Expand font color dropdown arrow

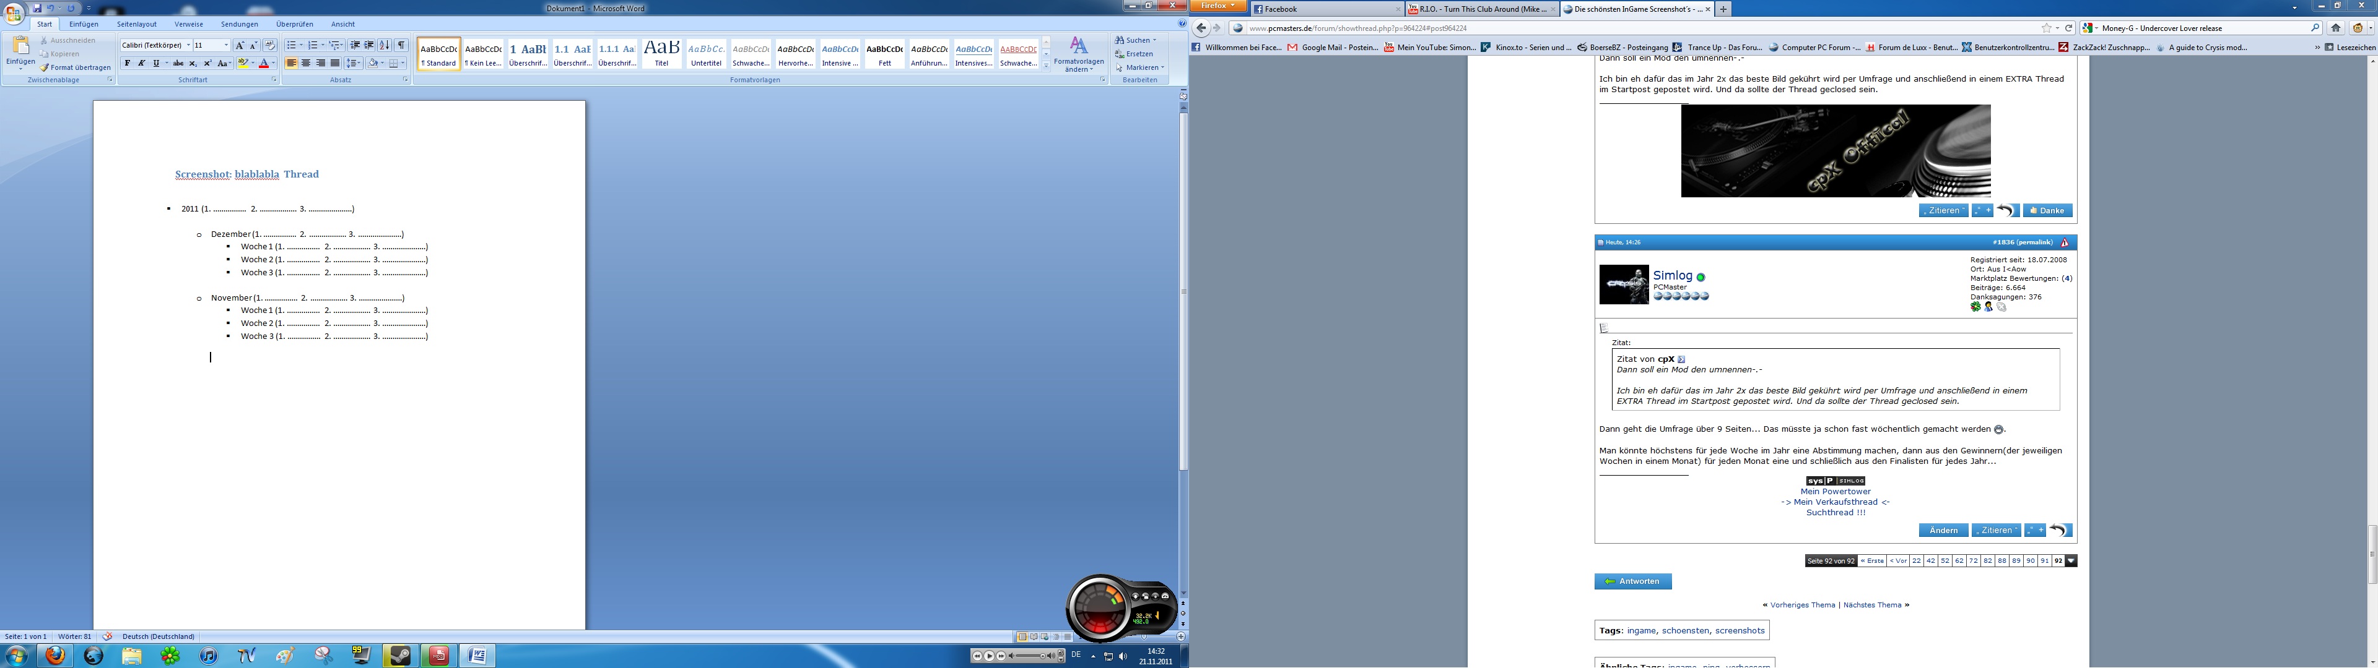click(274, 64)
